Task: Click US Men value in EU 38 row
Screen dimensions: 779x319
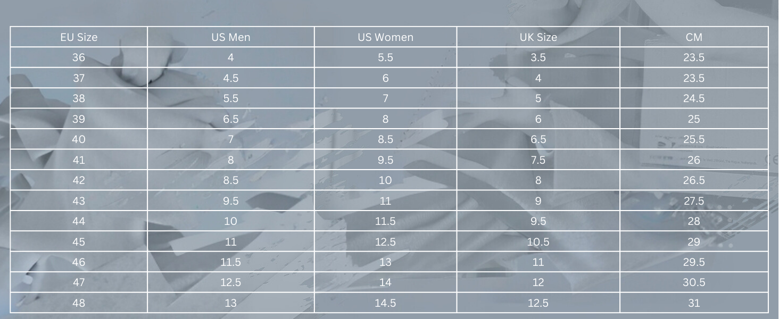Action: pyautogui.click(x=230, y=98)
